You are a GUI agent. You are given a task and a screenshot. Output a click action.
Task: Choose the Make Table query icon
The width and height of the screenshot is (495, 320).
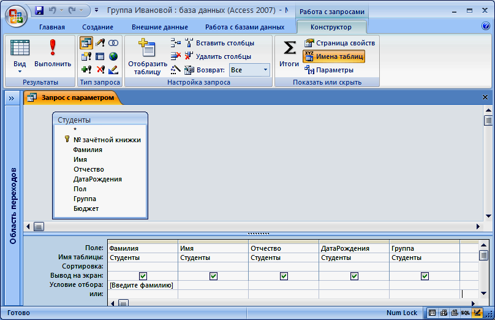86,56
